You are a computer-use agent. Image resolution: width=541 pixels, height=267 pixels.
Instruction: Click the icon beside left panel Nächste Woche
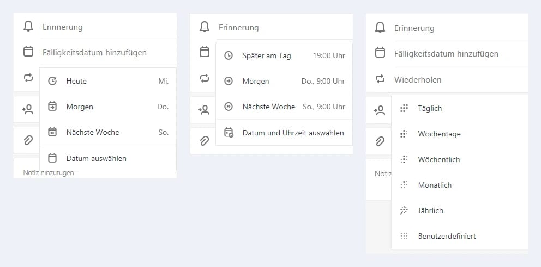[52, 132]
